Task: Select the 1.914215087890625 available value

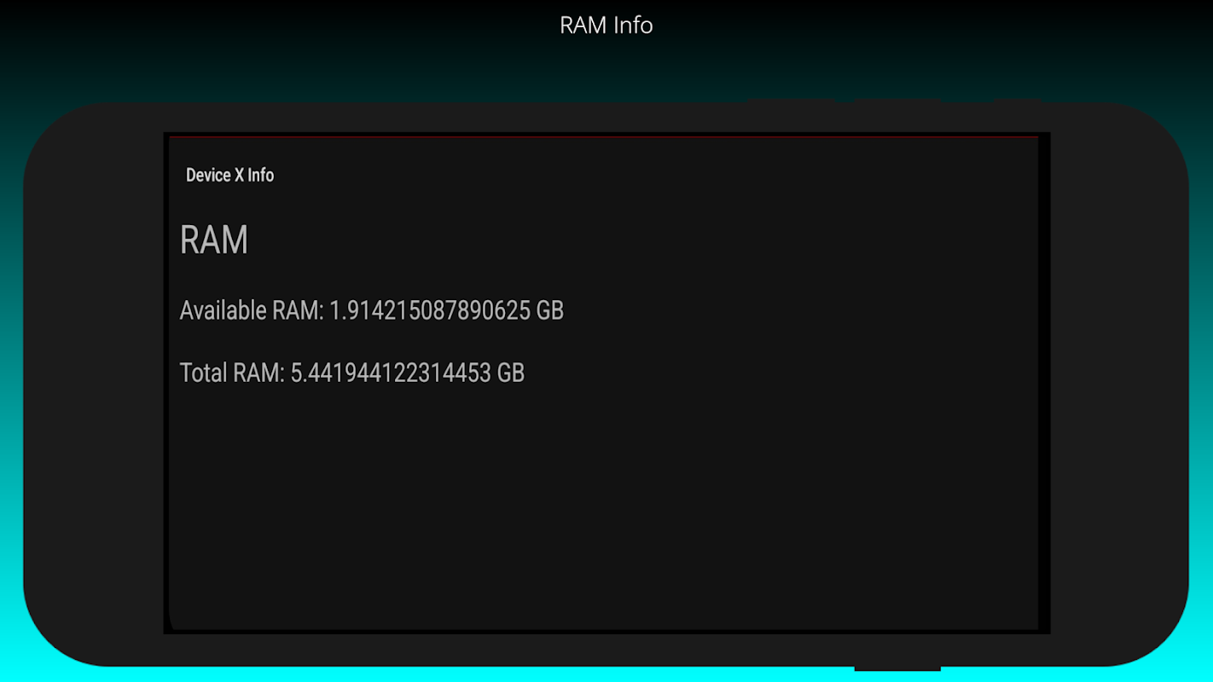Action: [x=430, y=310]
